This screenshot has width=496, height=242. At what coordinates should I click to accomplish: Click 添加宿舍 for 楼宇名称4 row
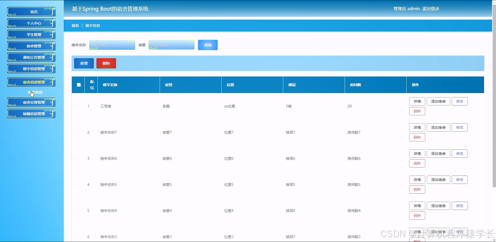[438, 206]
